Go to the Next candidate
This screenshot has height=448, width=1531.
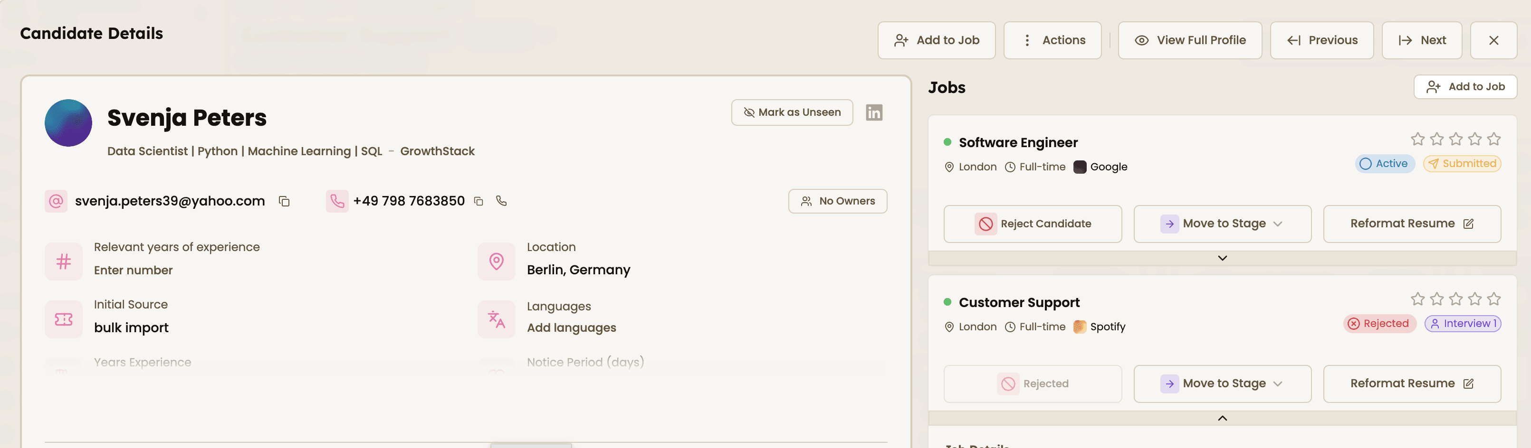(x=1422, y=40)
